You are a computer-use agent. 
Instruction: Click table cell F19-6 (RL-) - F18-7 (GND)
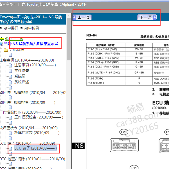click(x=106, y=49)
